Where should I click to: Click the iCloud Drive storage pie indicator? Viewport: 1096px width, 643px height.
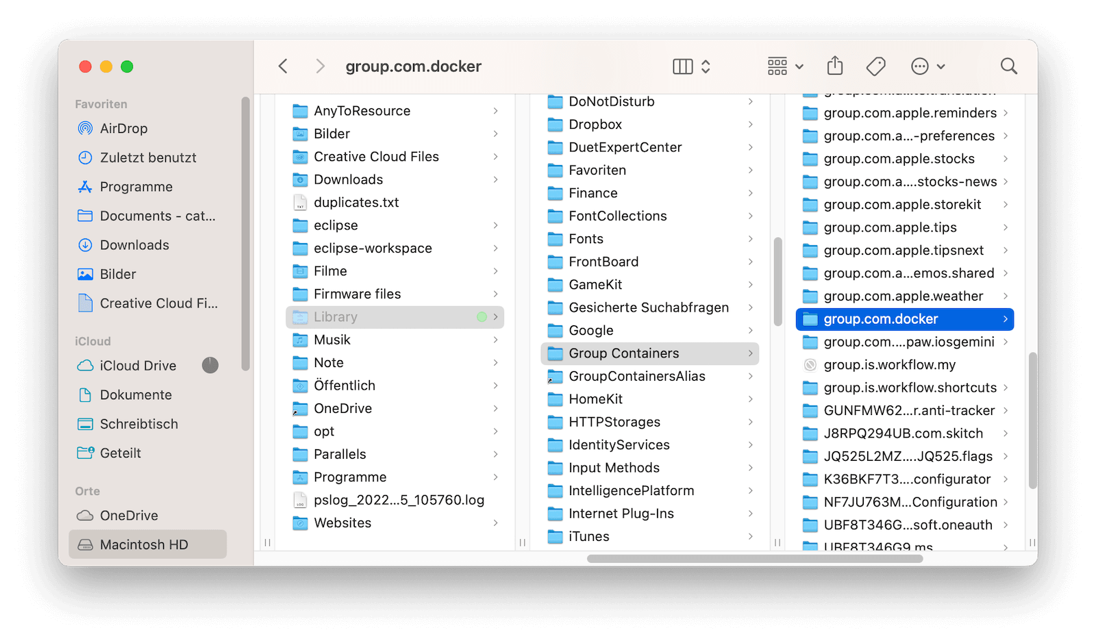(x=210, y=366)
